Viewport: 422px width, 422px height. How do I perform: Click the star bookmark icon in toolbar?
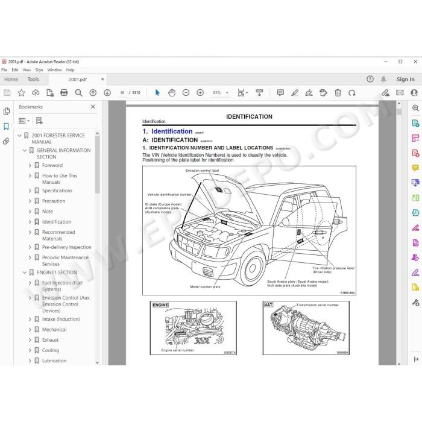click(x=21, y=93)
